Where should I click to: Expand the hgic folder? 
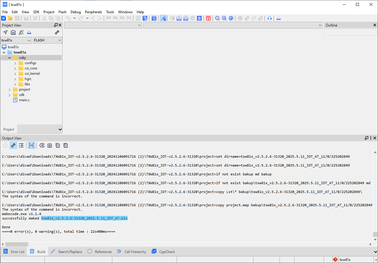click(15, 79)
